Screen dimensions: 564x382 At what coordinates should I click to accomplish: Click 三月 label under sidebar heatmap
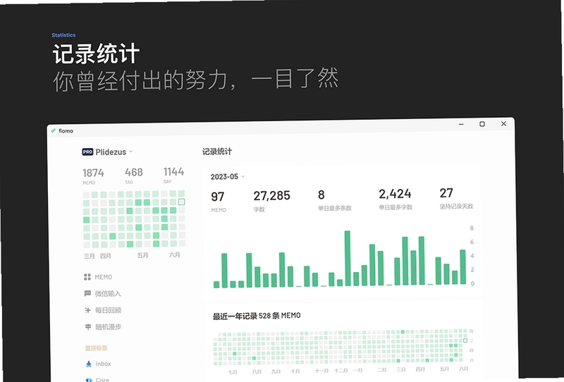point(90,256)
